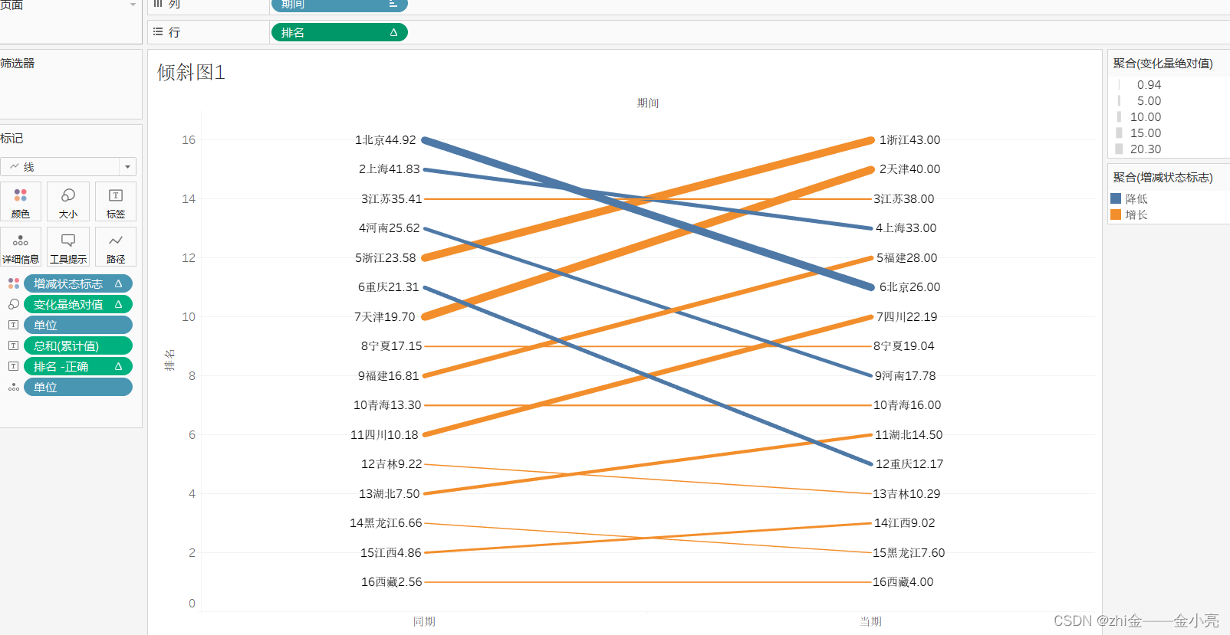Click the label 13吉林10.29
This screenshot has width=1230, height=635.
(x=906, y=494)
